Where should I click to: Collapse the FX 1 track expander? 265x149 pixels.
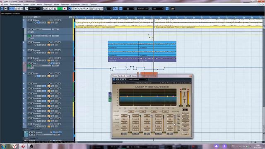[24, 63]
